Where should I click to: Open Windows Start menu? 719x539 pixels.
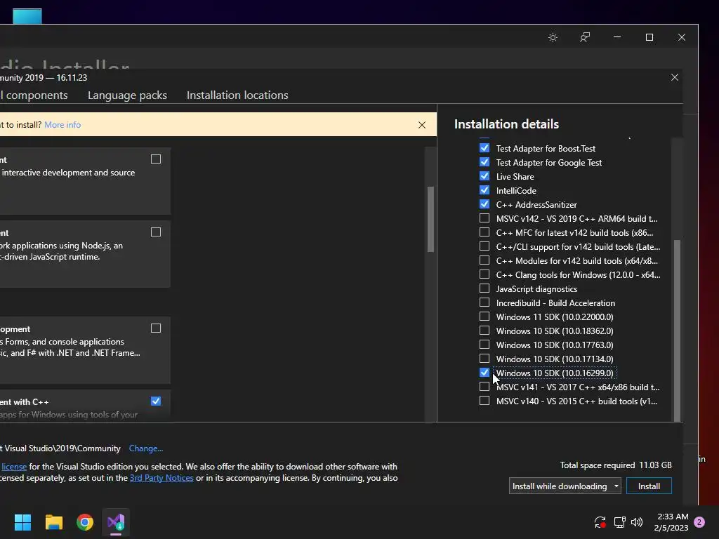point(22,522)
